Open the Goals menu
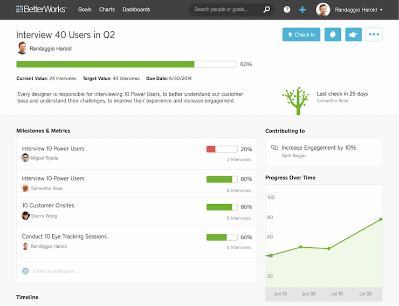This screenshot has width=399, height=306. [x=85, y=10]
